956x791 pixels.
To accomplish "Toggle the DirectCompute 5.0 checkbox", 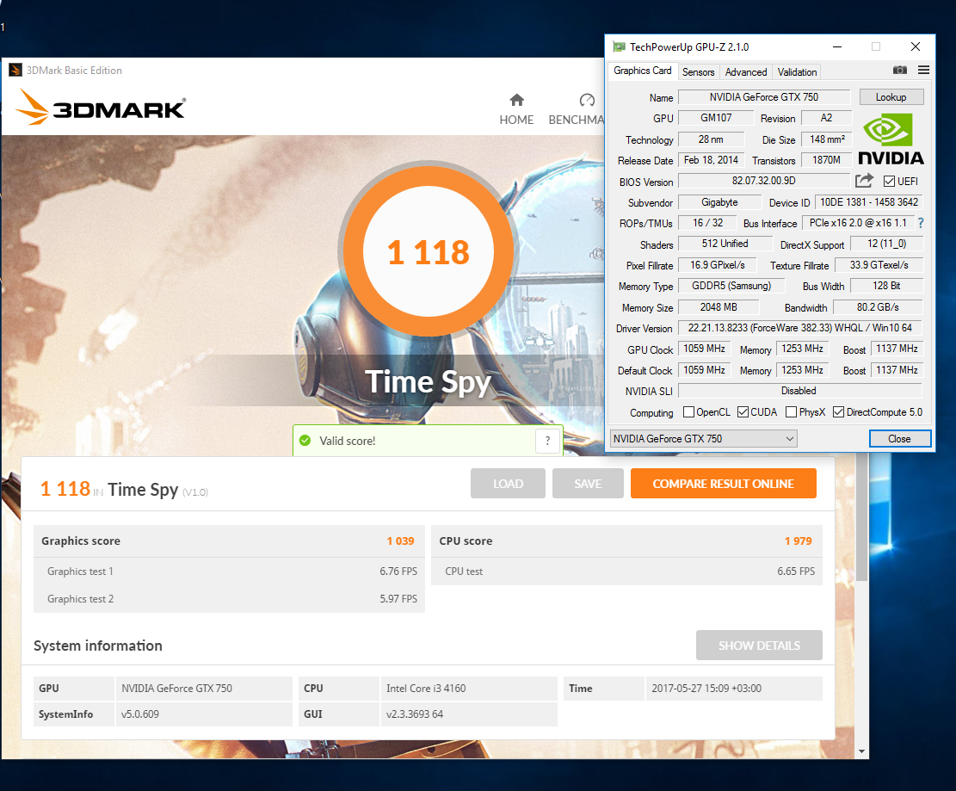I will tap(838, 412).
